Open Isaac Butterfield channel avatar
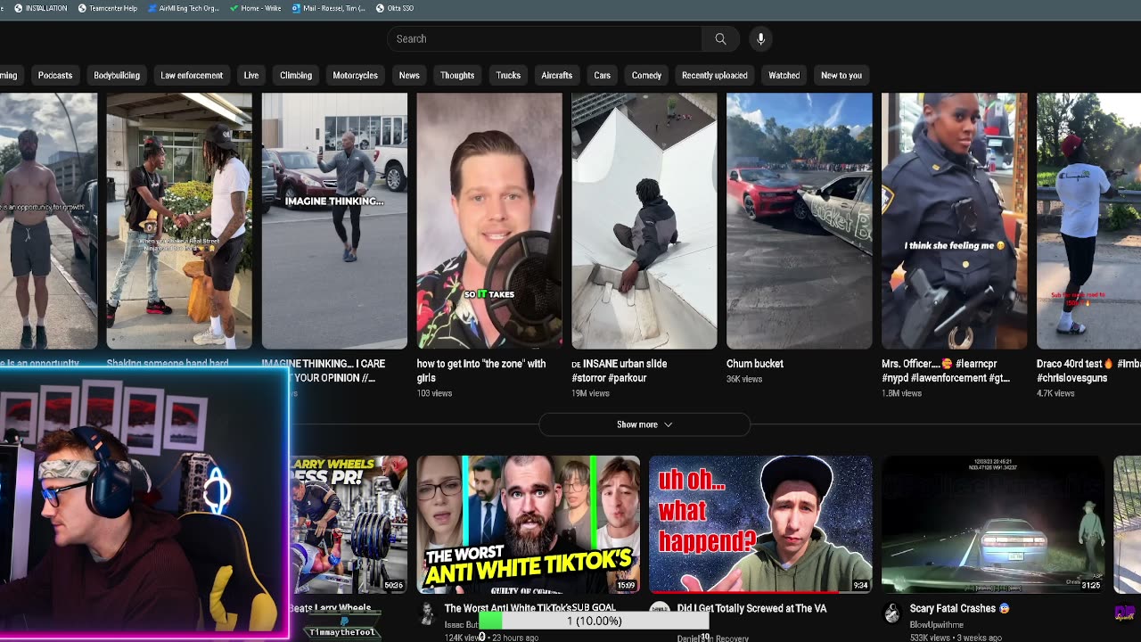Image resolution: width=1141 pixels, height=642 pixels. click(x=427, y=613)
